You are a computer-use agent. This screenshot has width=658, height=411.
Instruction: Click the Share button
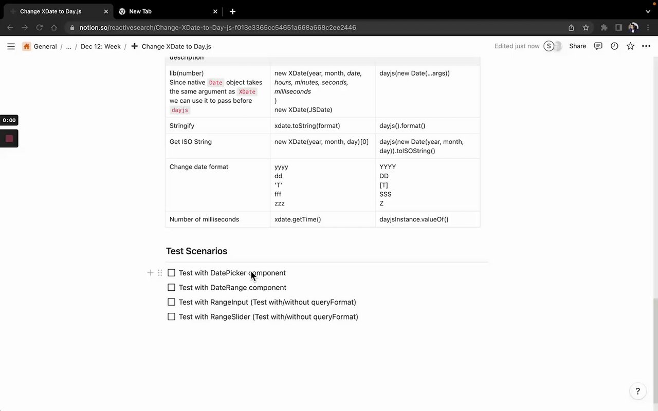[x=577, y=46]
